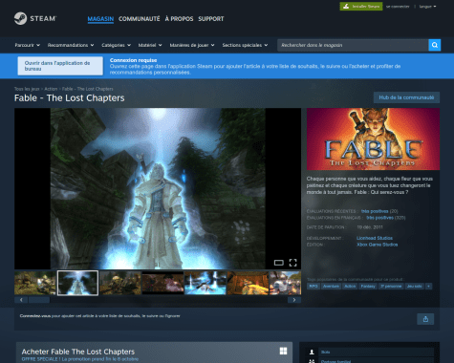454x363 pixels.
Task: Select third thumbnail in the strip
Action: (x=120, y=283)
